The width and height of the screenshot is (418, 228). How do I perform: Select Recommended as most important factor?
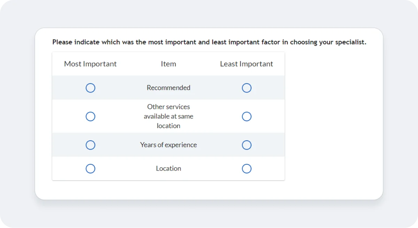(x=90, y=88)
